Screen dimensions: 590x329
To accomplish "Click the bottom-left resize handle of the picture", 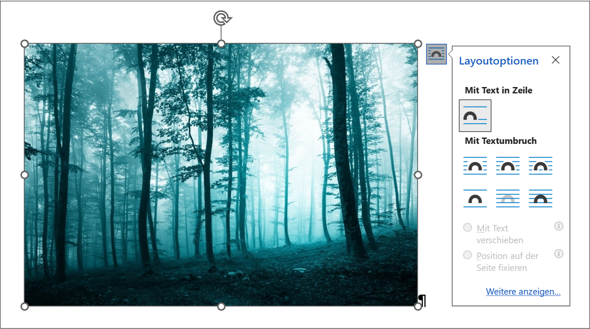I will click(x=25, y=307).
